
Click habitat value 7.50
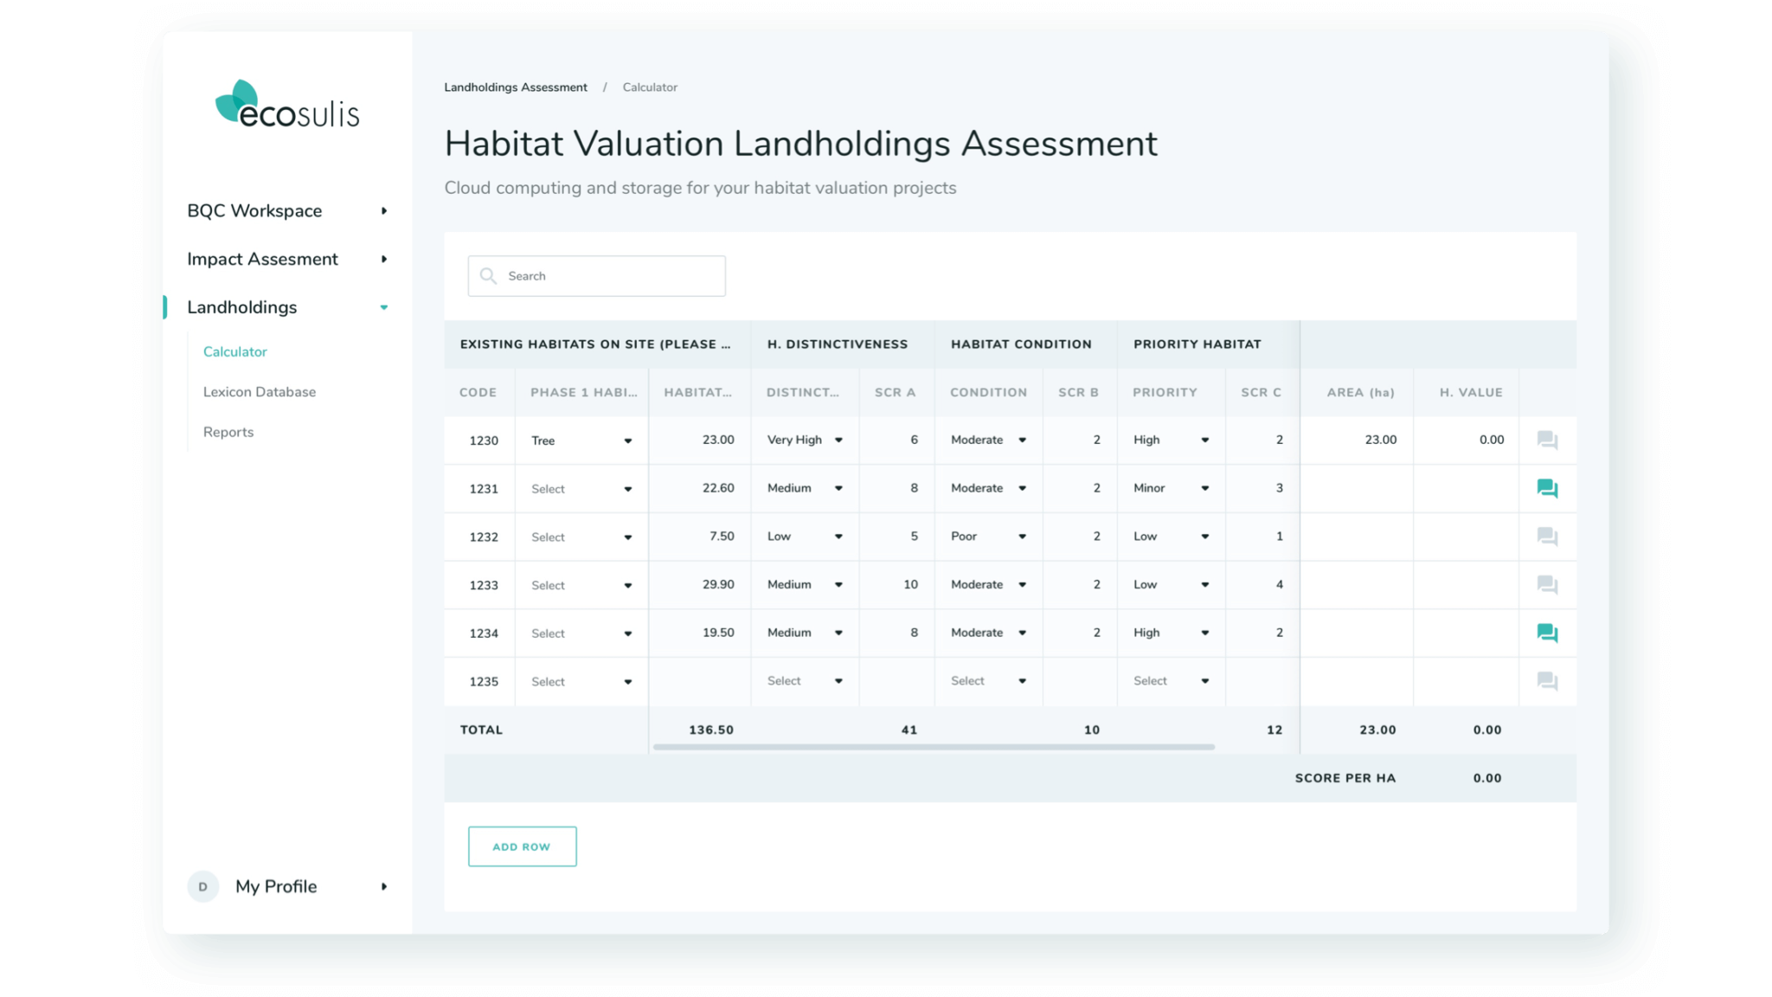[722, 537]
